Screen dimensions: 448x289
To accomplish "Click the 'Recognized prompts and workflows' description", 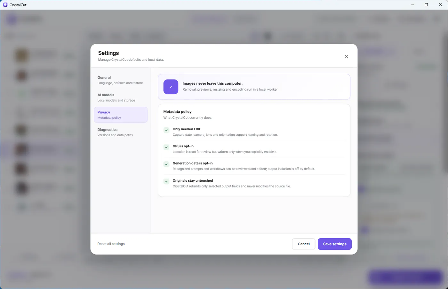I will [244, 169].
